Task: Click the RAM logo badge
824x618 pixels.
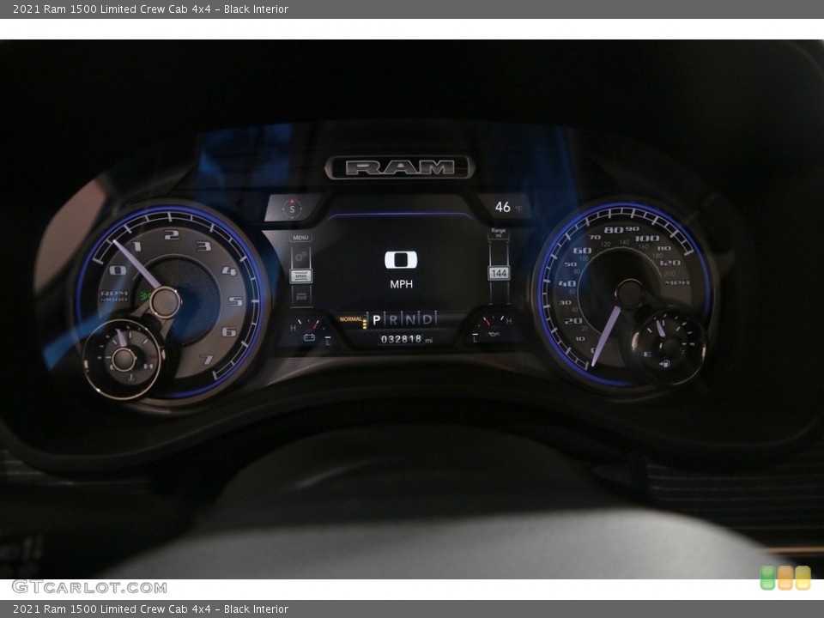Action: [x=400, y=167]
